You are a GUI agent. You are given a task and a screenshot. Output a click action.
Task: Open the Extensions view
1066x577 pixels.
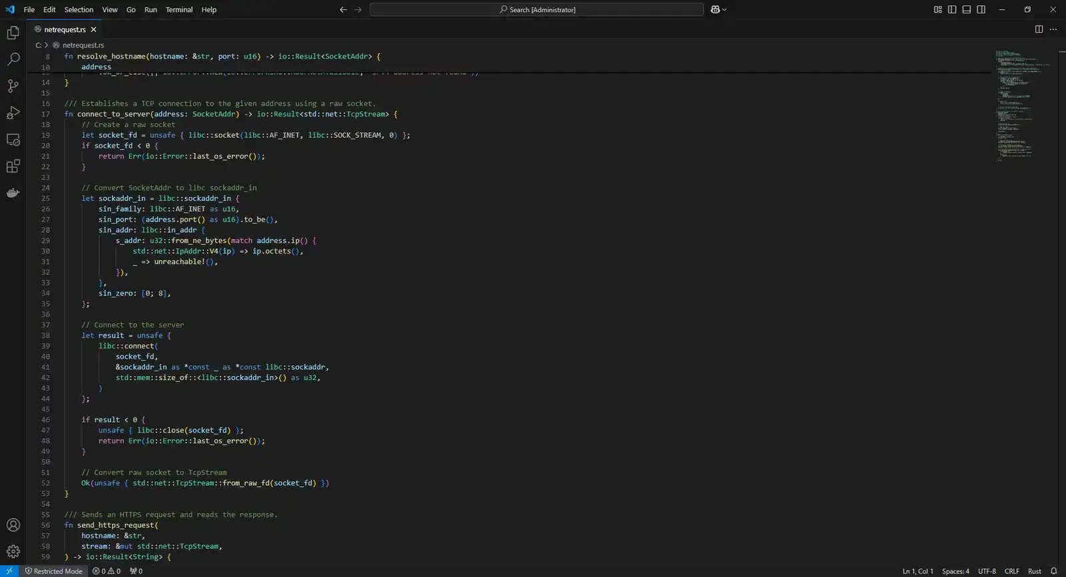click(x=13, y=166)
